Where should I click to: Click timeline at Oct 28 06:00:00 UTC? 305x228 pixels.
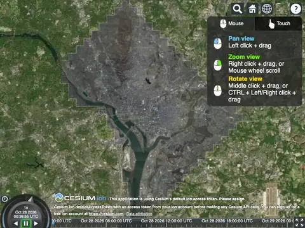pos(106,221)
